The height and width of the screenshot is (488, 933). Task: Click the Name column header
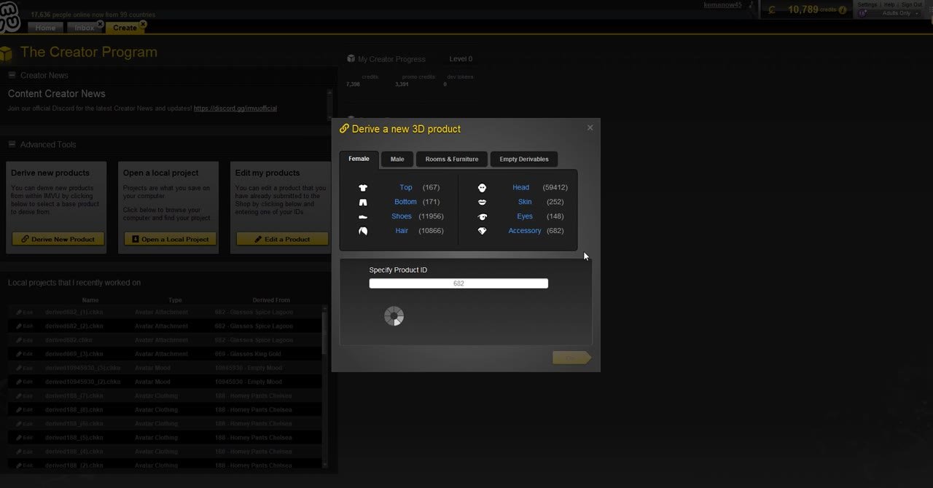coord(90,300)
